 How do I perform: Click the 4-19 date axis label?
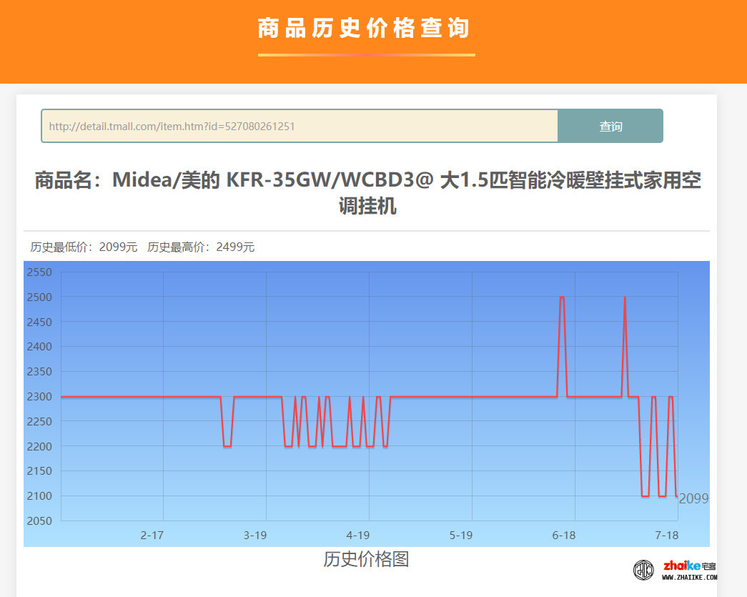(x=358, y=535)
